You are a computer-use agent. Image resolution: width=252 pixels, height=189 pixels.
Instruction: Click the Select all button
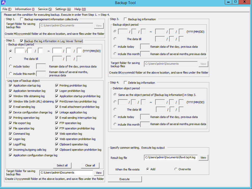pos(62,165)
